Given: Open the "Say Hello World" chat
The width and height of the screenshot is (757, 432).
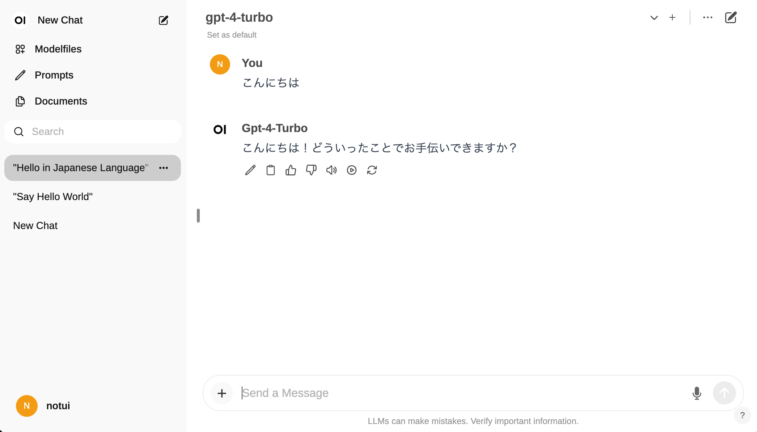Looking at the screenshot, I should pos(53,197).
